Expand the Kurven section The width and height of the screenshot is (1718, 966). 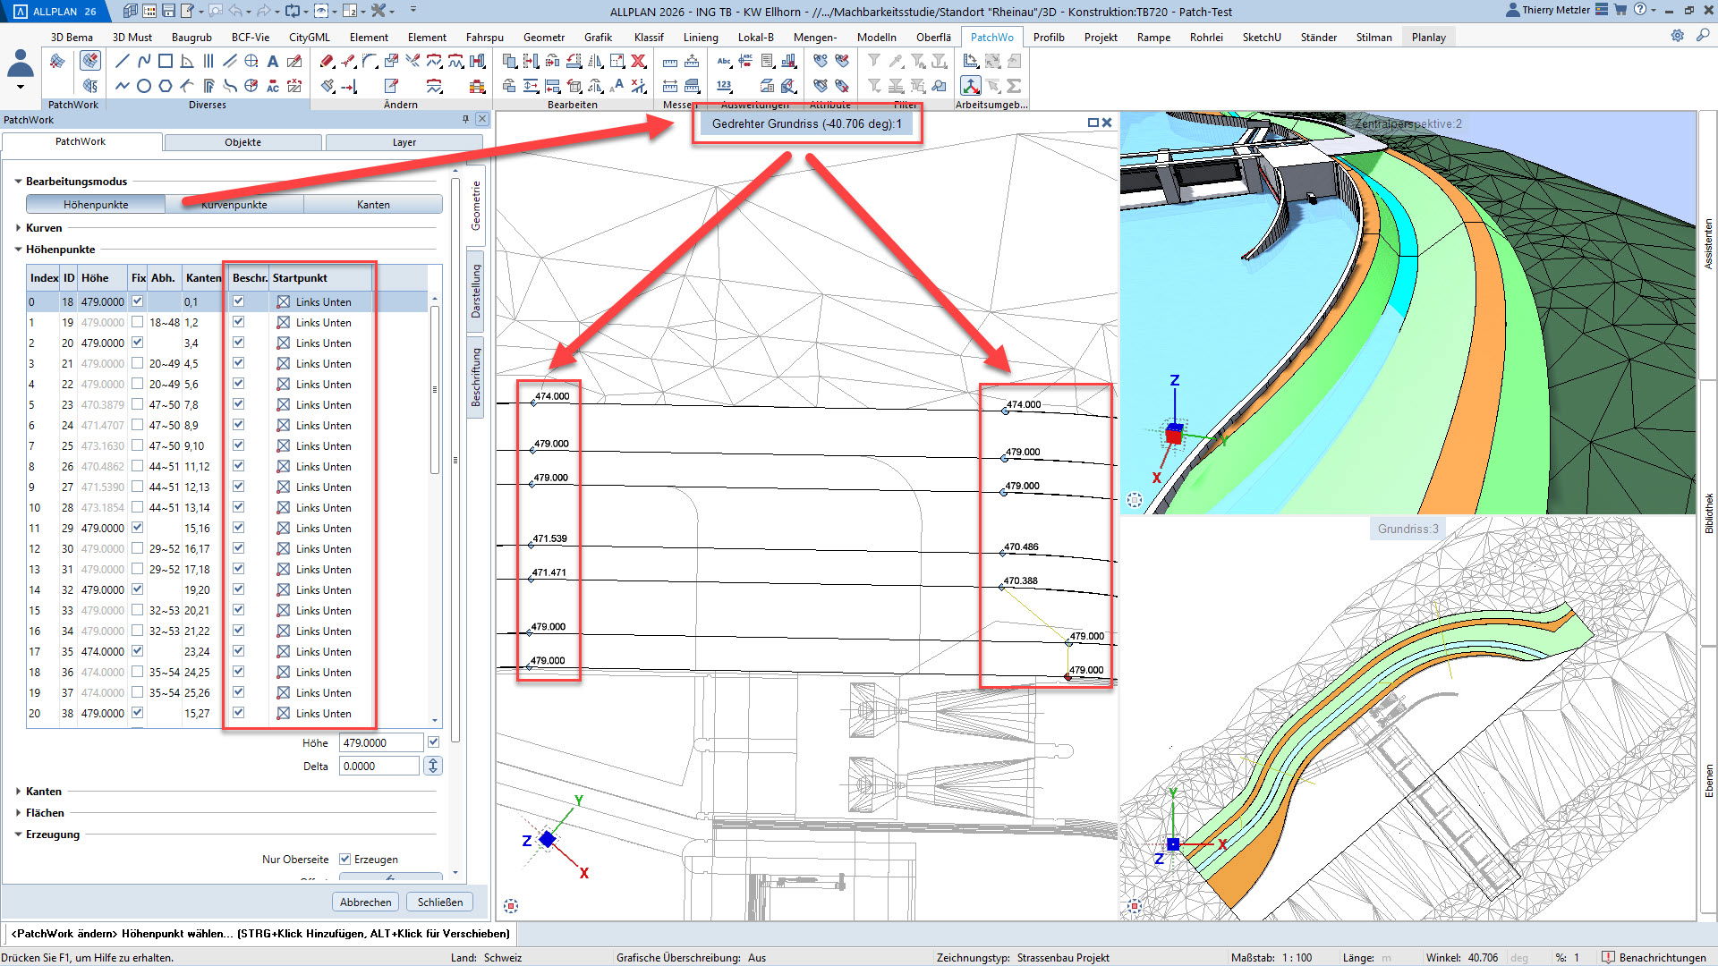[x=18, y=228]
